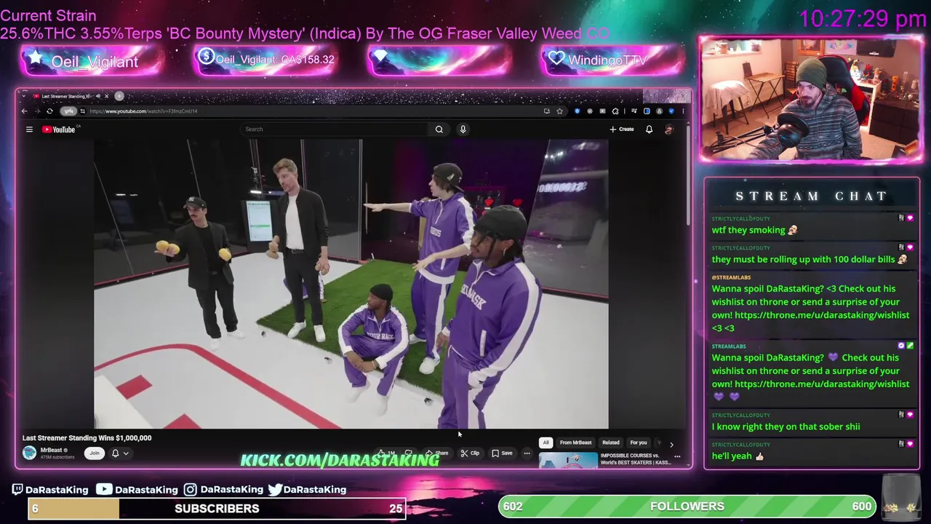Click chat message 'I know right they on'
The image size is (931, 524).
(x=786, y=426)
